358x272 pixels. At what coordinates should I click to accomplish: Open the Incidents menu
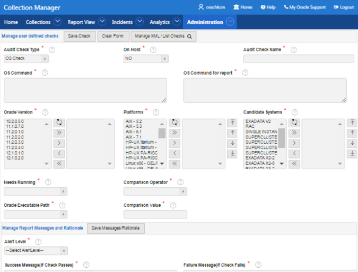122,22
